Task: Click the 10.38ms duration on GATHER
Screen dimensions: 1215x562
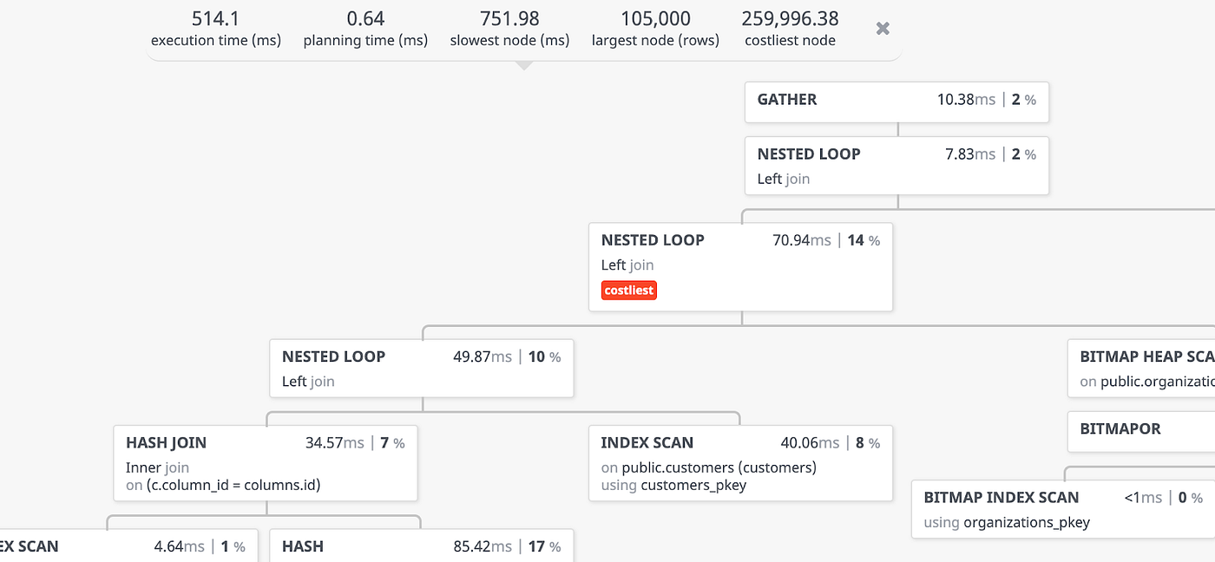Action: [966, 100]
